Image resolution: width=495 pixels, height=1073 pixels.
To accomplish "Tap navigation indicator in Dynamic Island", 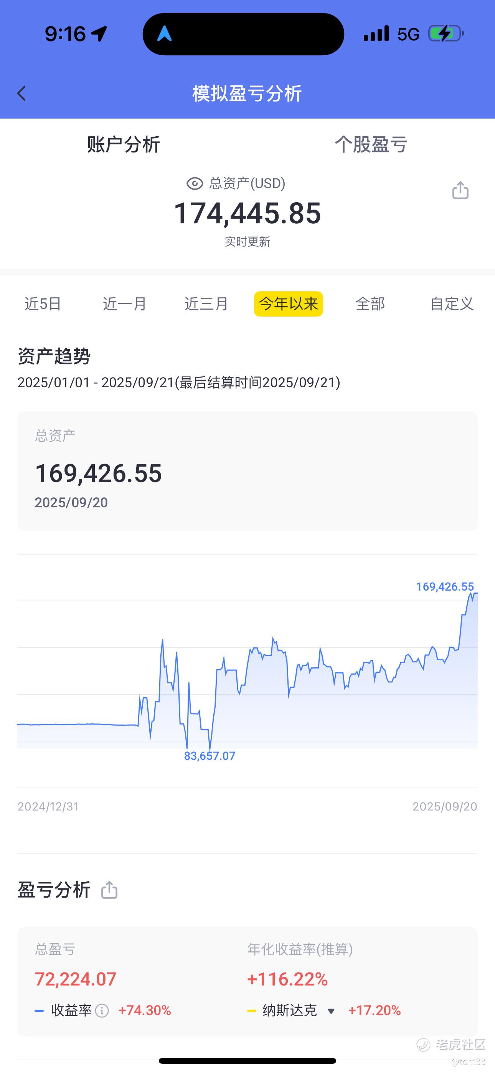I will pos(165,34).
